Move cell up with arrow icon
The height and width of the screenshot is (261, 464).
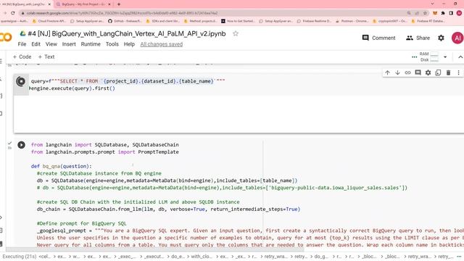coord(387,72)
